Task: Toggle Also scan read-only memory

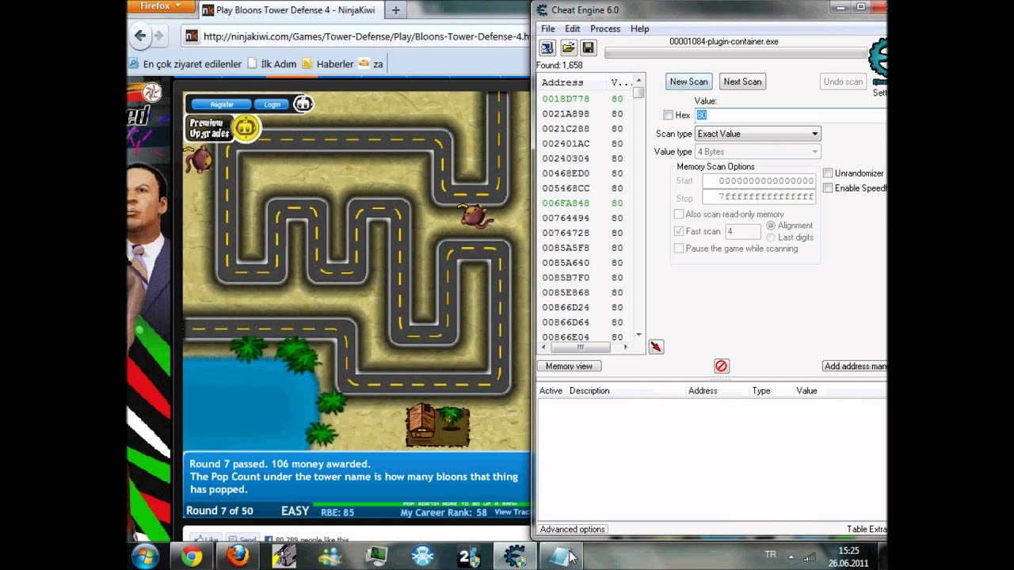Action: pyautogui.click(x=678, y=215)
